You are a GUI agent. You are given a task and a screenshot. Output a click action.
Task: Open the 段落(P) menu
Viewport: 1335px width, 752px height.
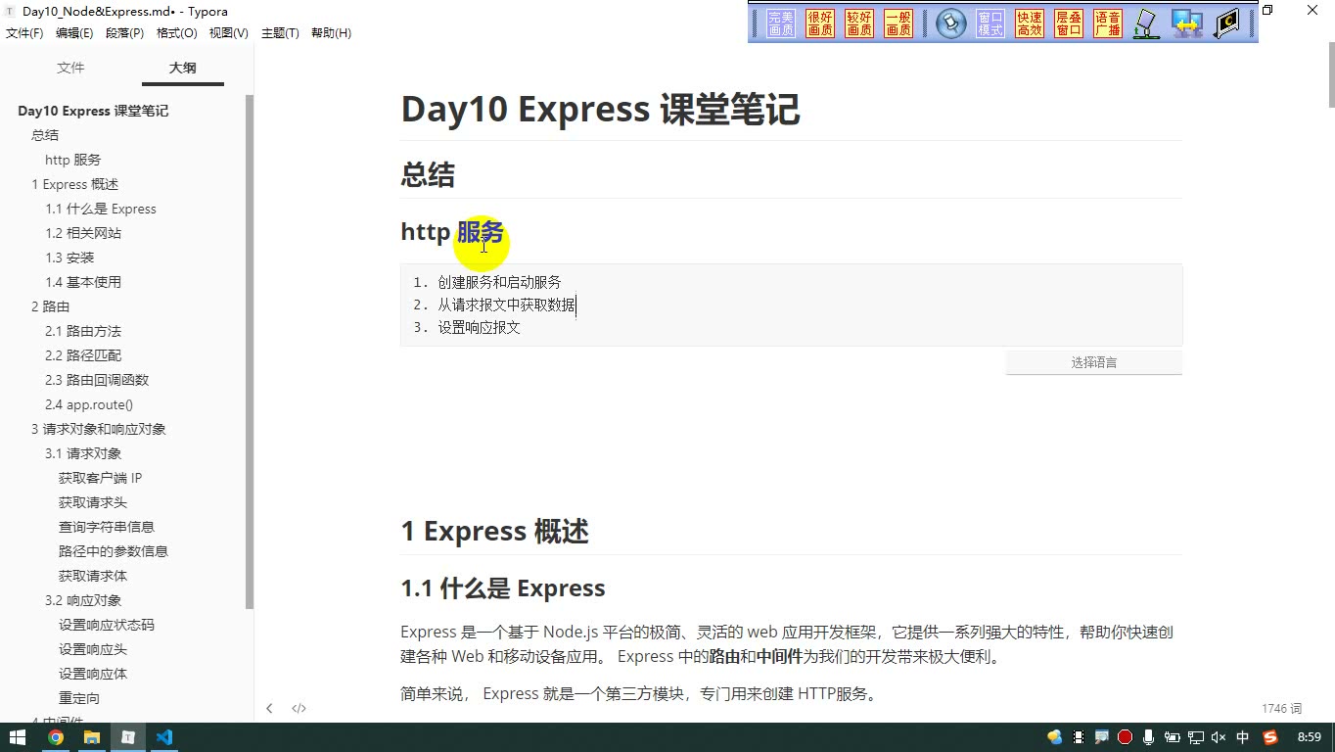click(124, 32)
